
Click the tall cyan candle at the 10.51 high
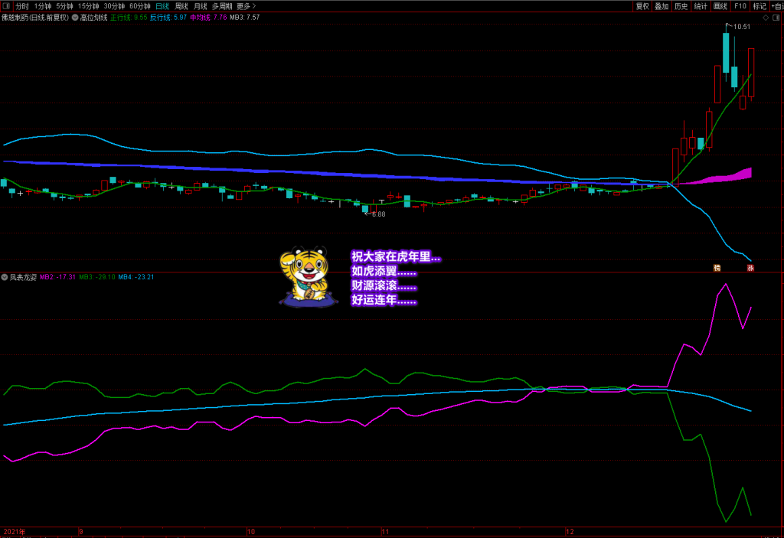click(726, 53)
